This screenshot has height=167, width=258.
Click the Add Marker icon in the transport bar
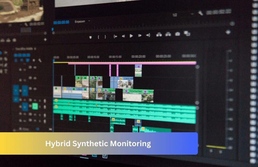point(91,36)
